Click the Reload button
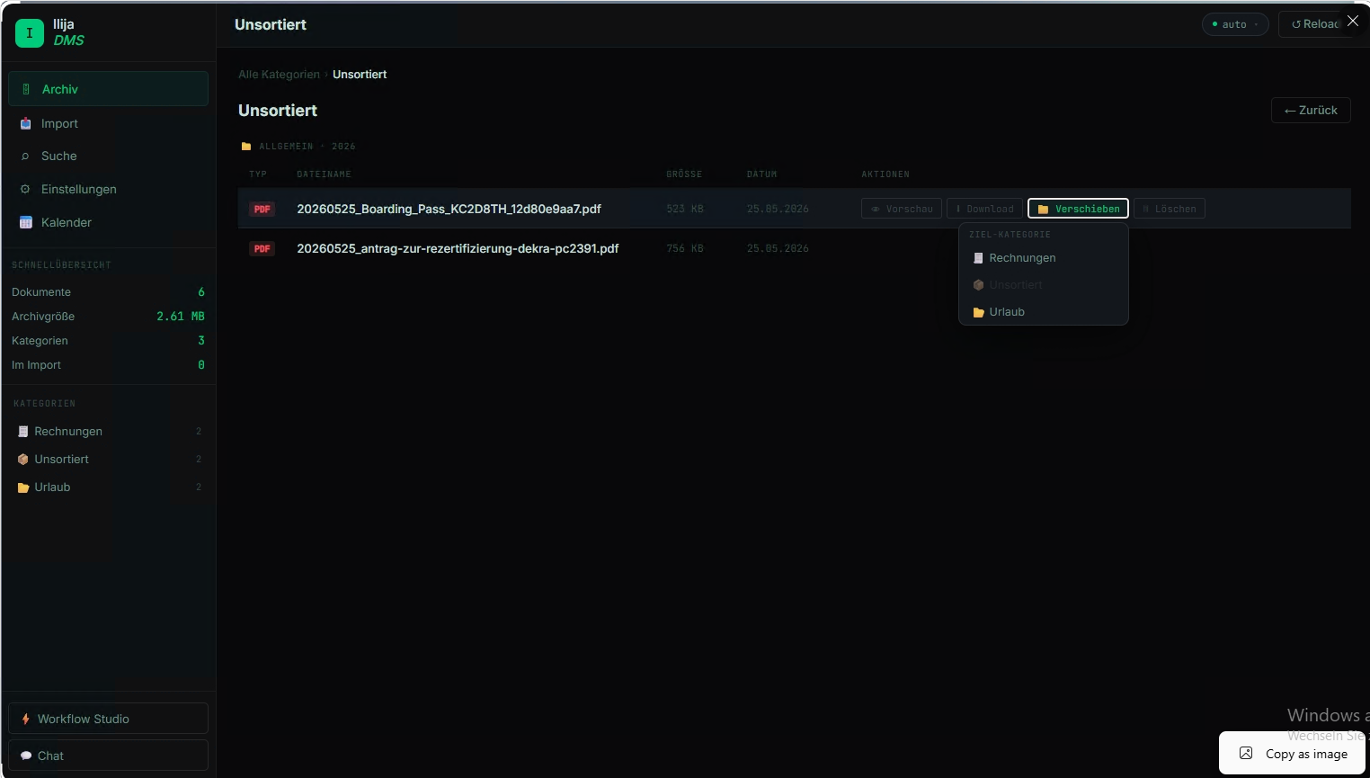This screenshot has width=1370, height=778. [x=1315, y=24]
